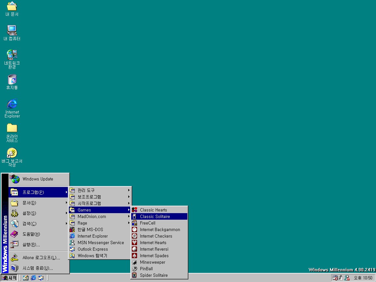This screenshot has height=282, width=376.
Task: Expand the 보조프로그램 submenu
Action: [100, 196]
